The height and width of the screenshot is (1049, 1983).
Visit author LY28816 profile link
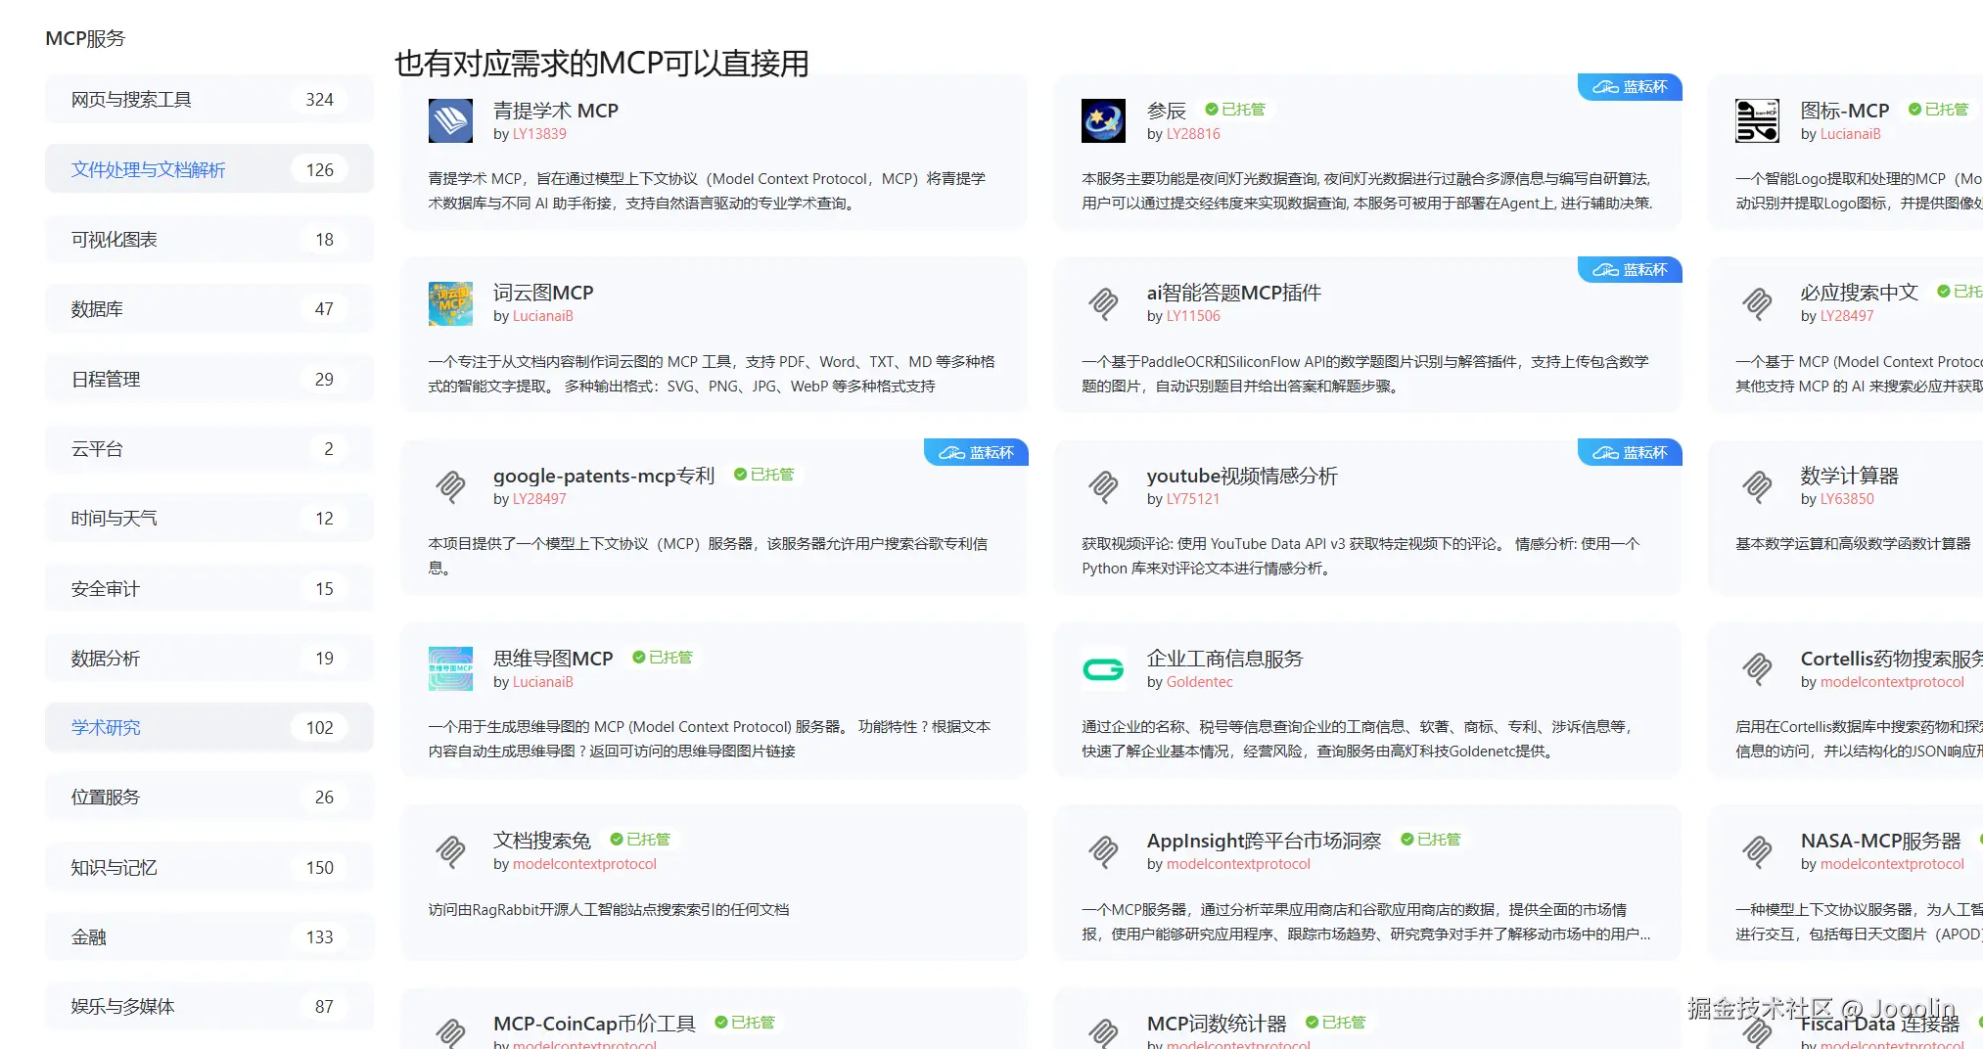tap(1193, 134)
